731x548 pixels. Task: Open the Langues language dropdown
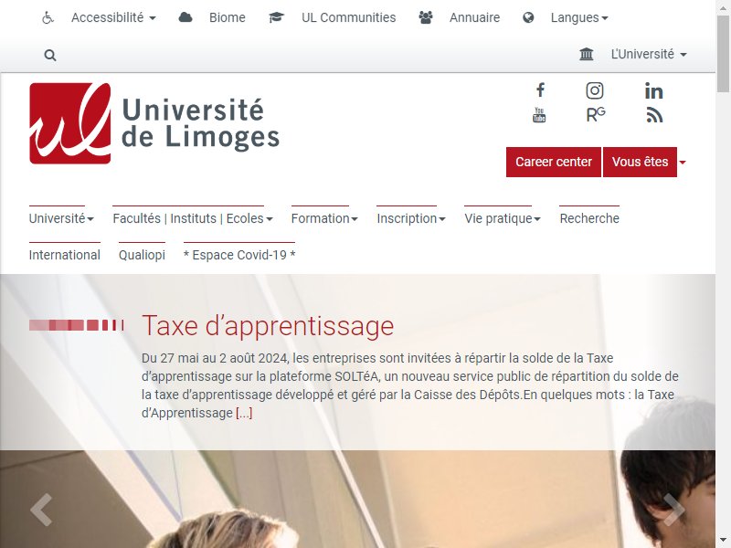pos(579,17)
